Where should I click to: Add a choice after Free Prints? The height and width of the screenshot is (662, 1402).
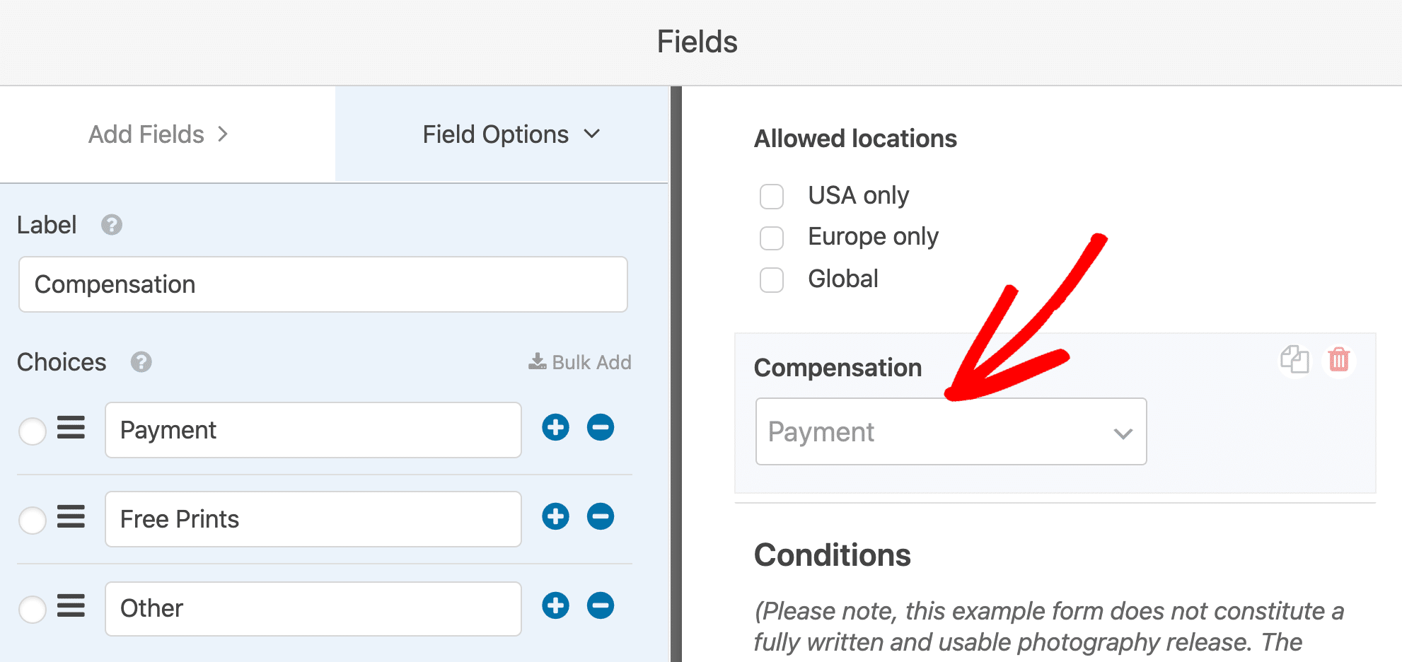(x=555, y=516)
